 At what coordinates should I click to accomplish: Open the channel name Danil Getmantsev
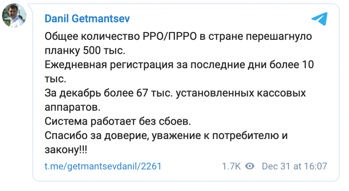tap(87, 19)
